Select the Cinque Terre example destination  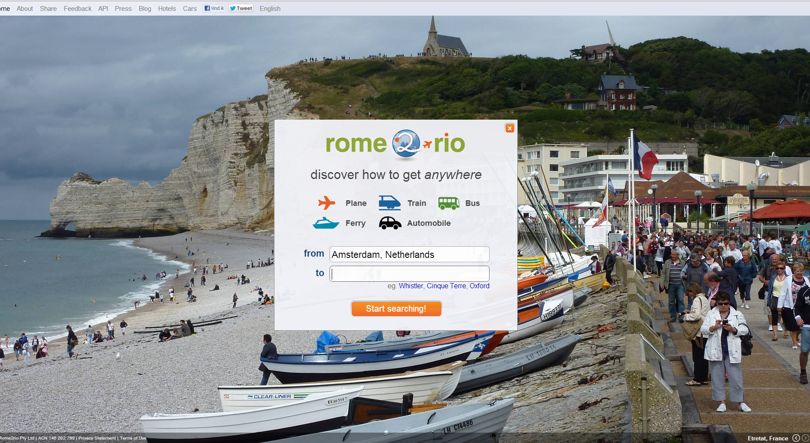point(446,286)
